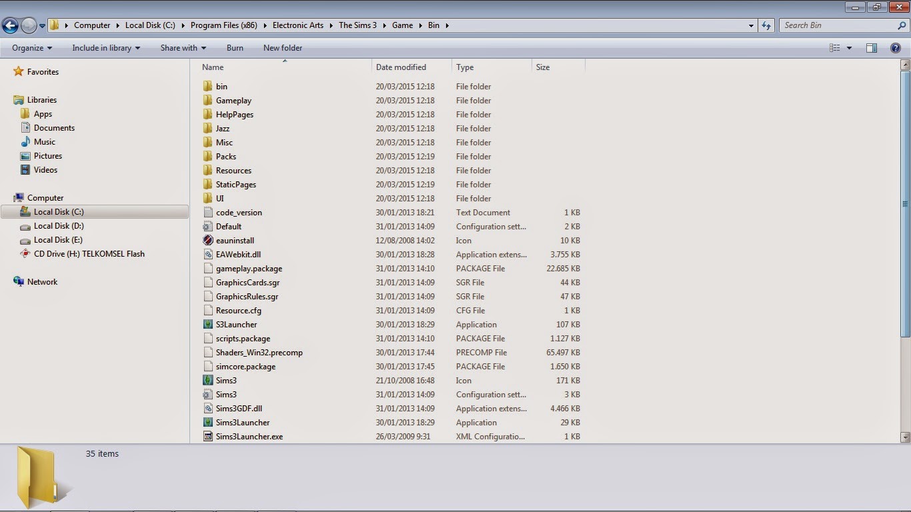Open the recent pages dropdown arrow

click(43, 26)
